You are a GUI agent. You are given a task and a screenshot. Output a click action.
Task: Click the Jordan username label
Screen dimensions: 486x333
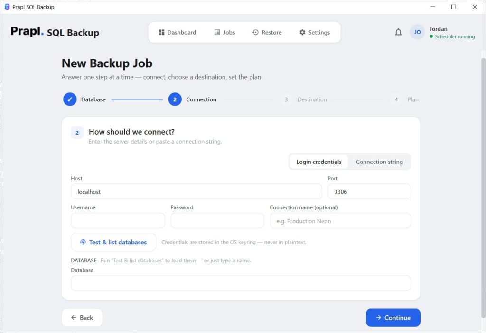(x=438, y=29)
